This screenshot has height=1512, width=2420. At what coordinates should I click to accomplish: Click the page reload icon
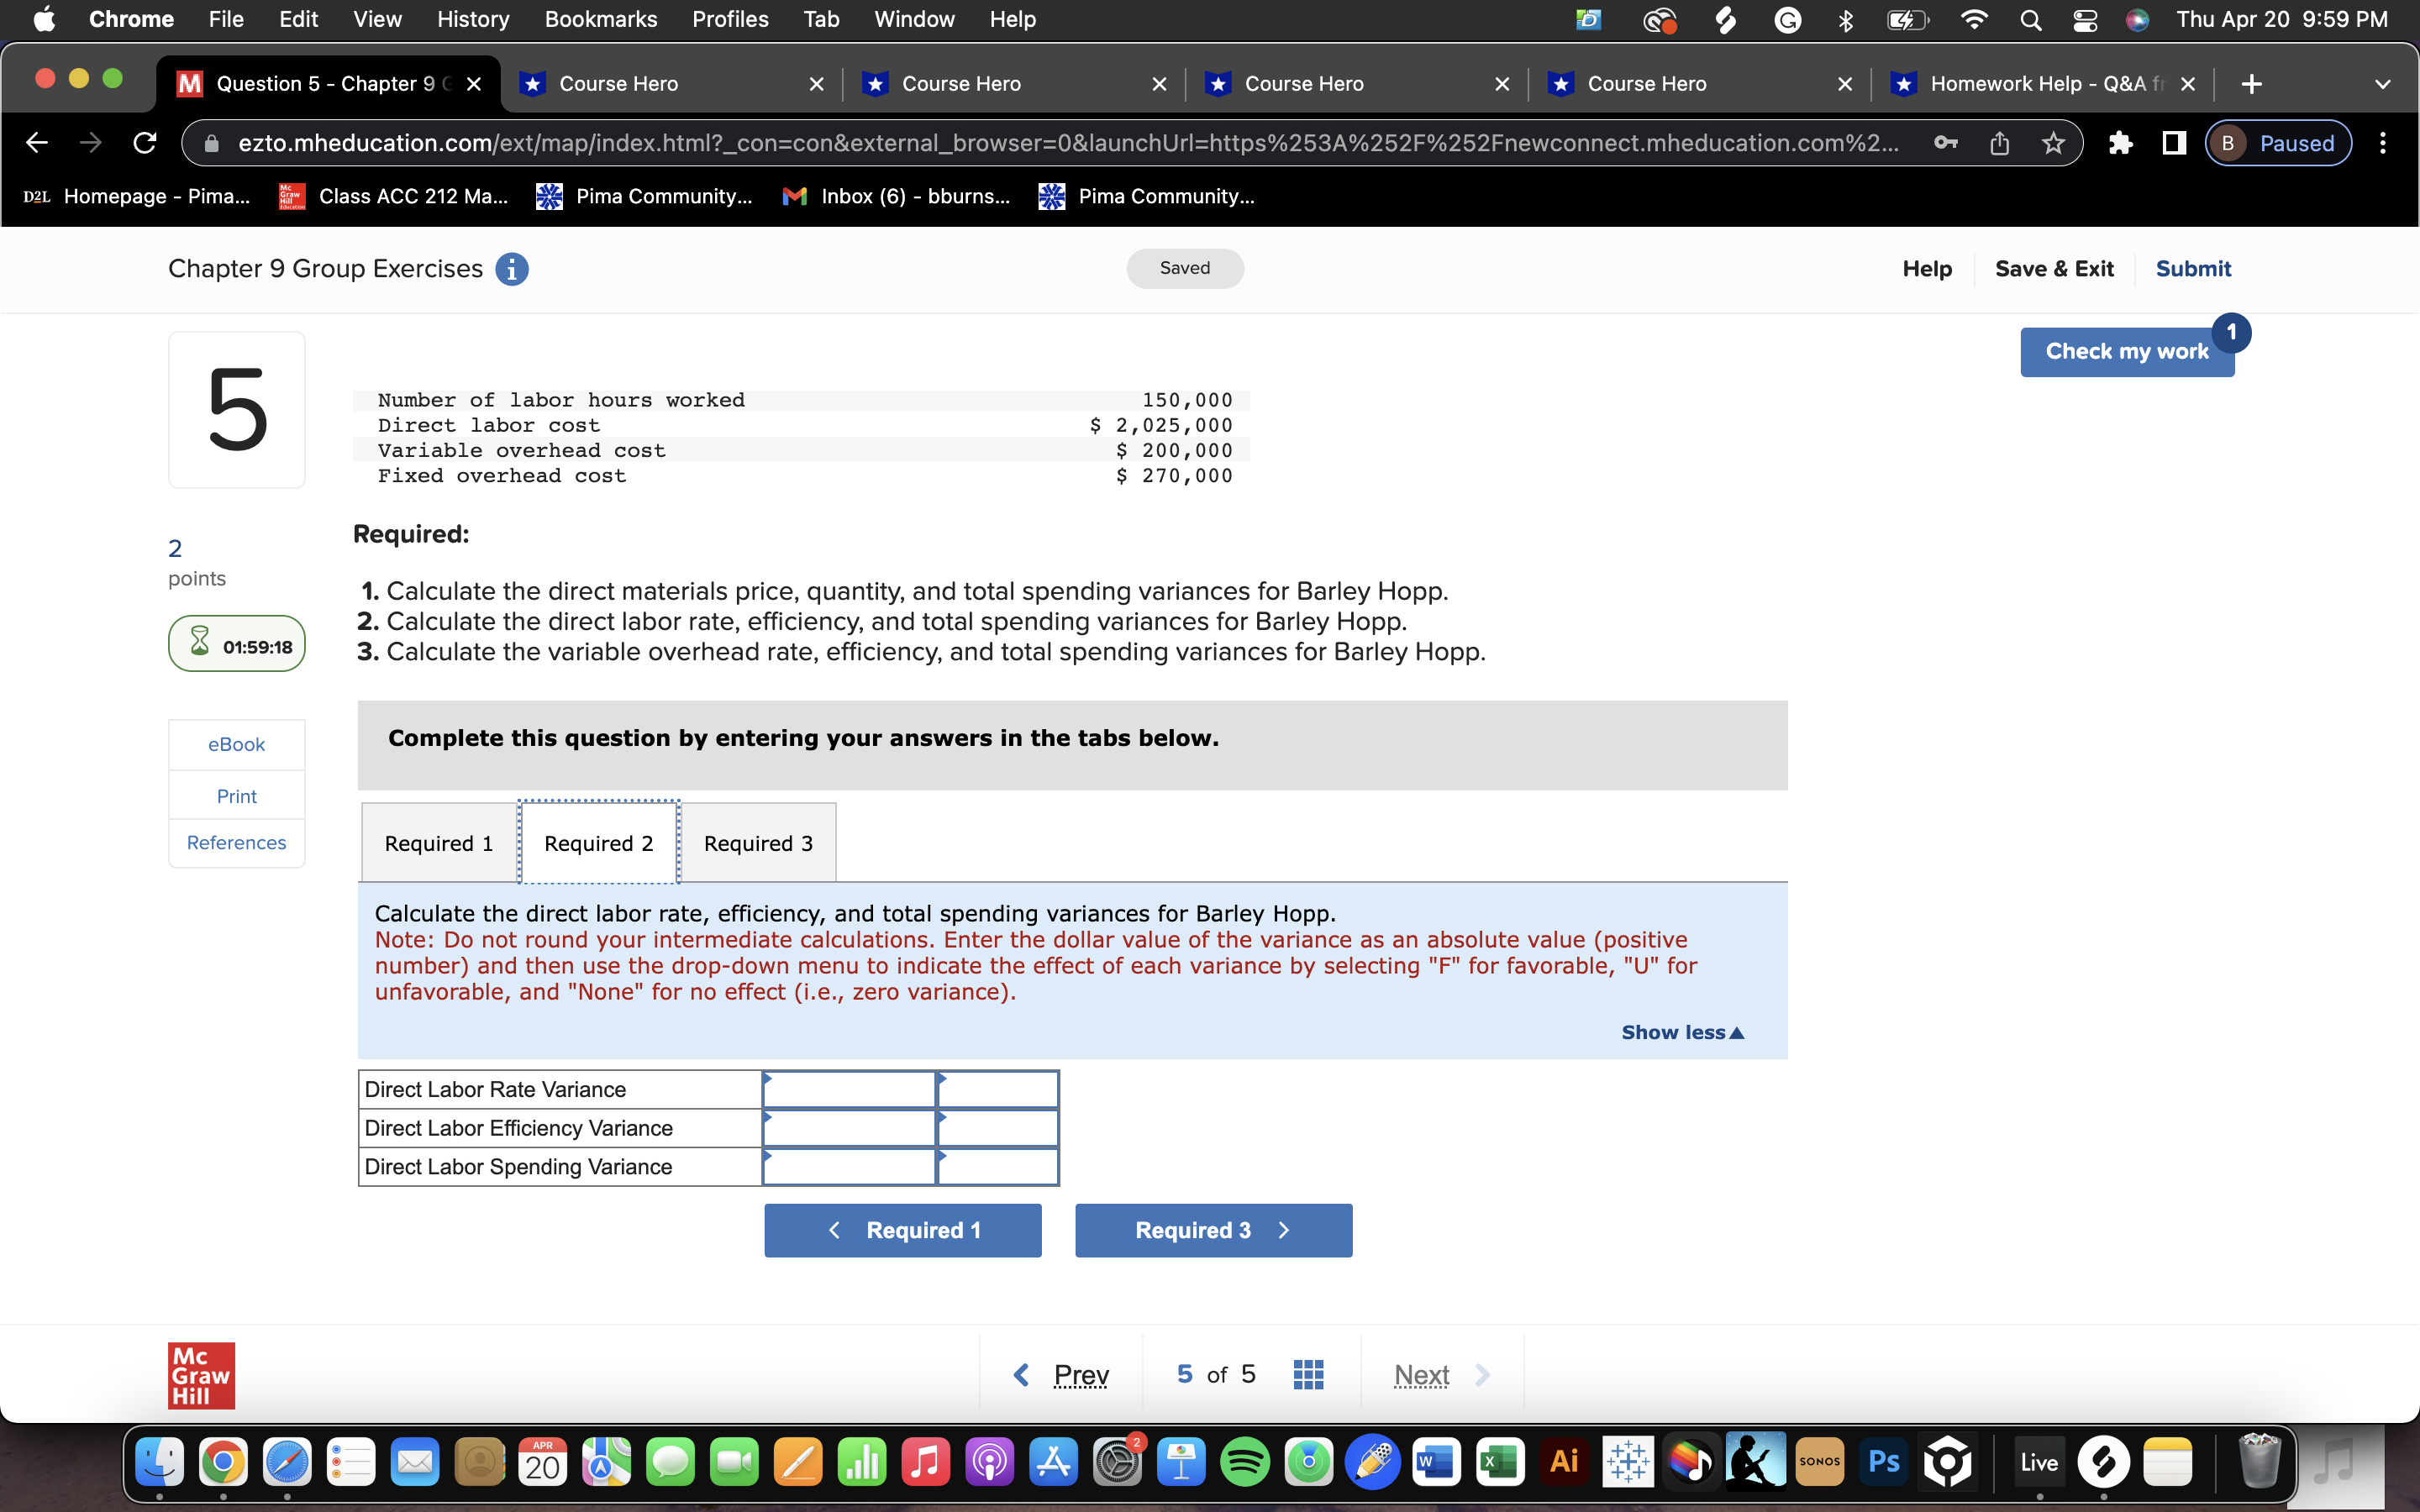[x=145, y=143]
